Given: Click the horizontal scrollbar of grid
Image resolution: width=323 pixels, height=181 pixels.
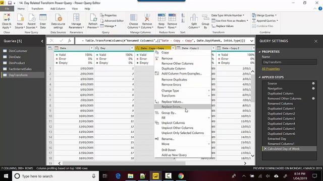Looking at the screenshot, I should 124,163.
